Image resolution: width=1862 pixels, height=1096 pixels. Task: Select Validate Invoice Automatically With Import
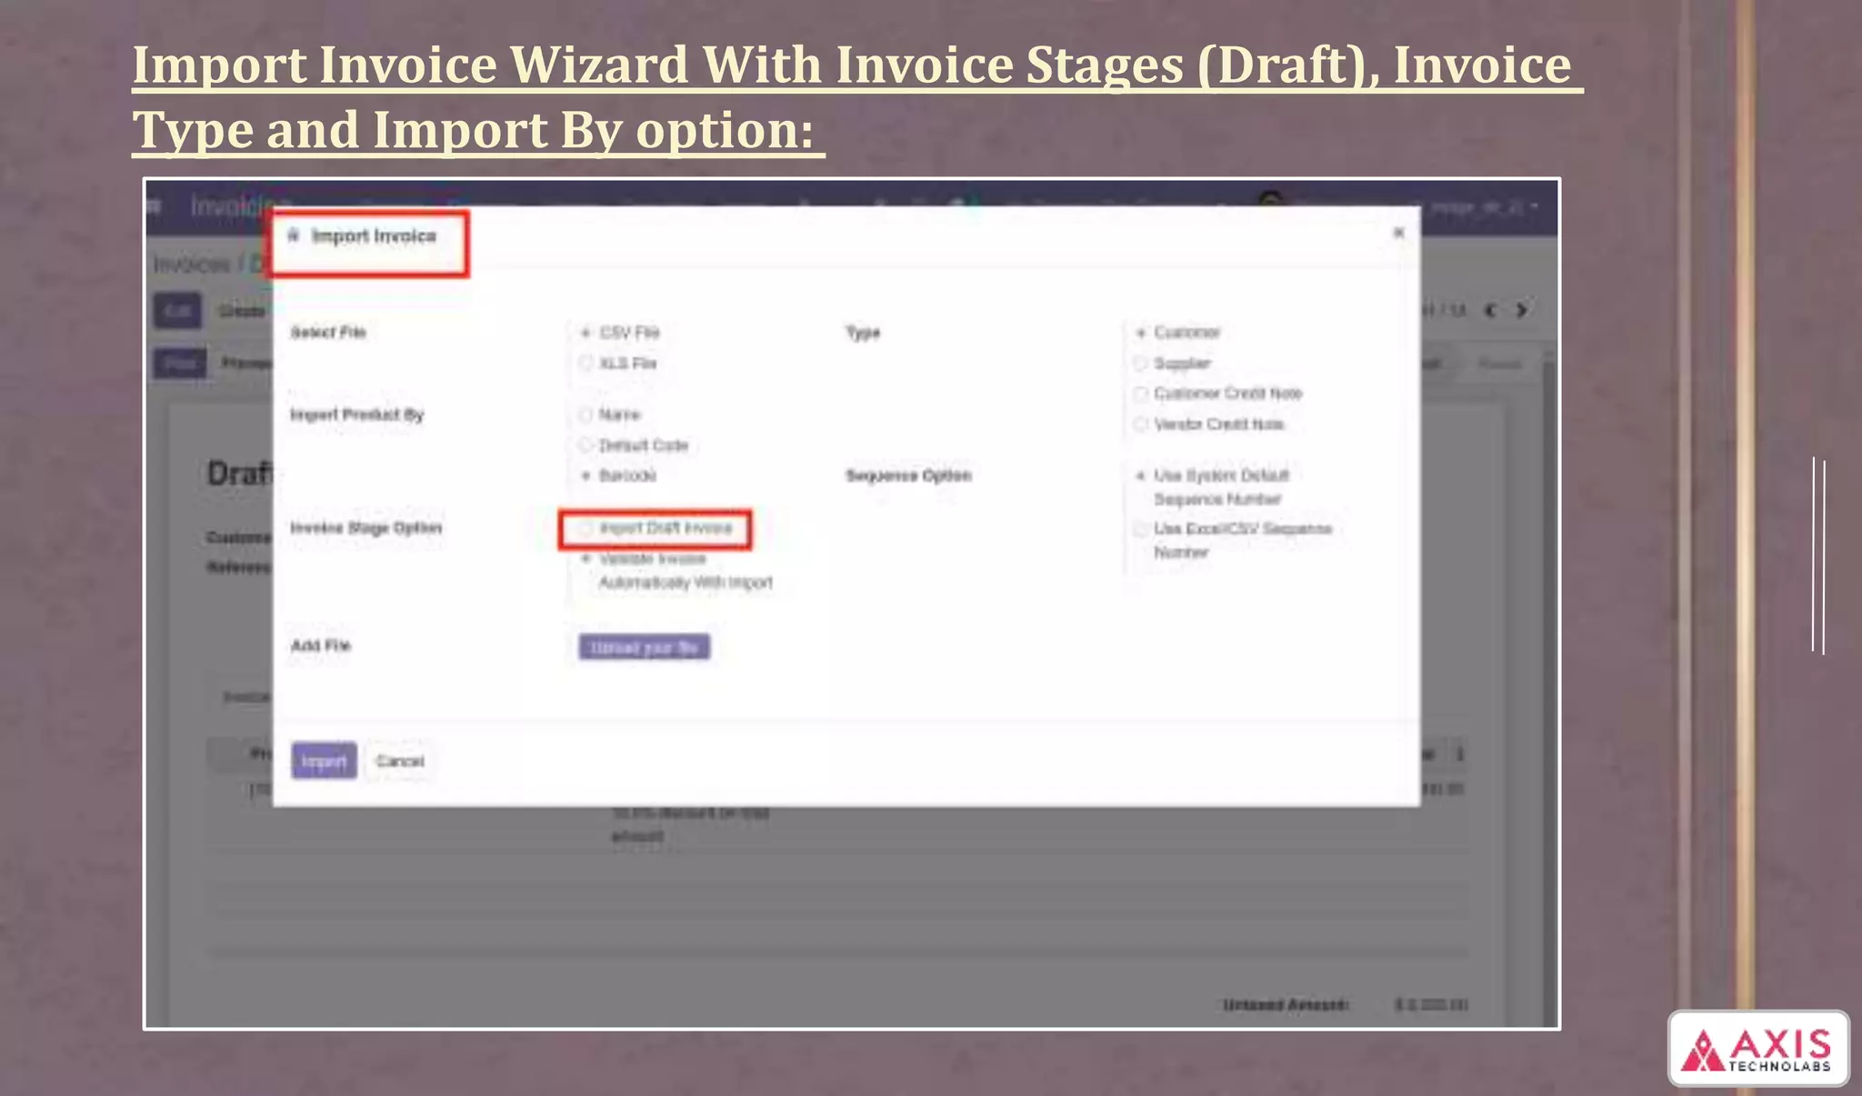pos(586,558)
